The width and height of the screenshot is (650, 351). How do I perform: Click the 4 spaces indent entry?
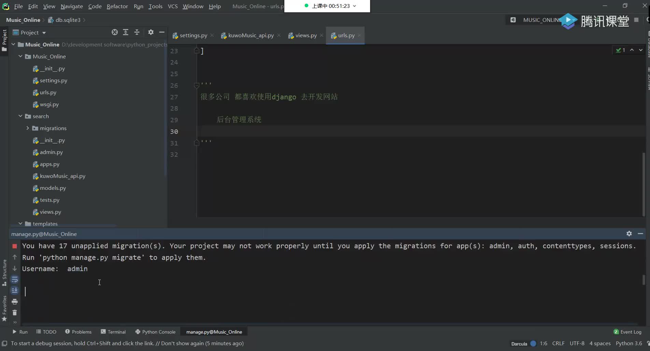click(x=600, y=343)
